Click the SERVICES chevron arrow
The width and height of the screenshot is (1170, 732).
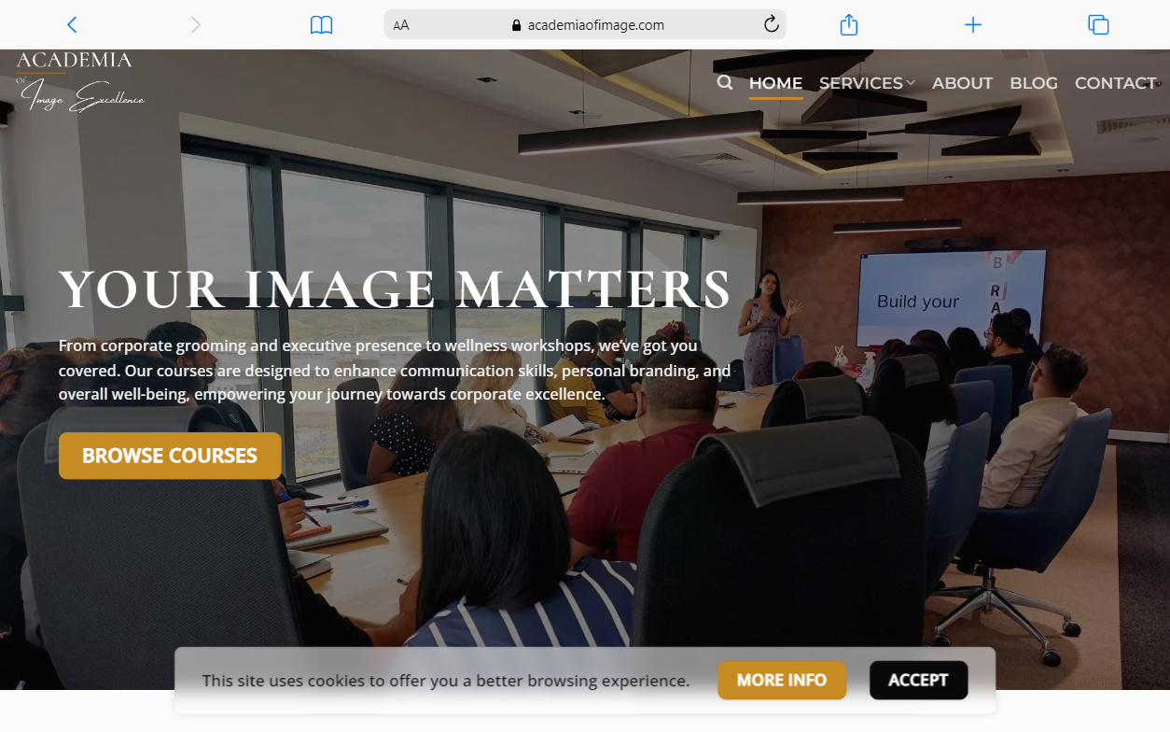911,84
